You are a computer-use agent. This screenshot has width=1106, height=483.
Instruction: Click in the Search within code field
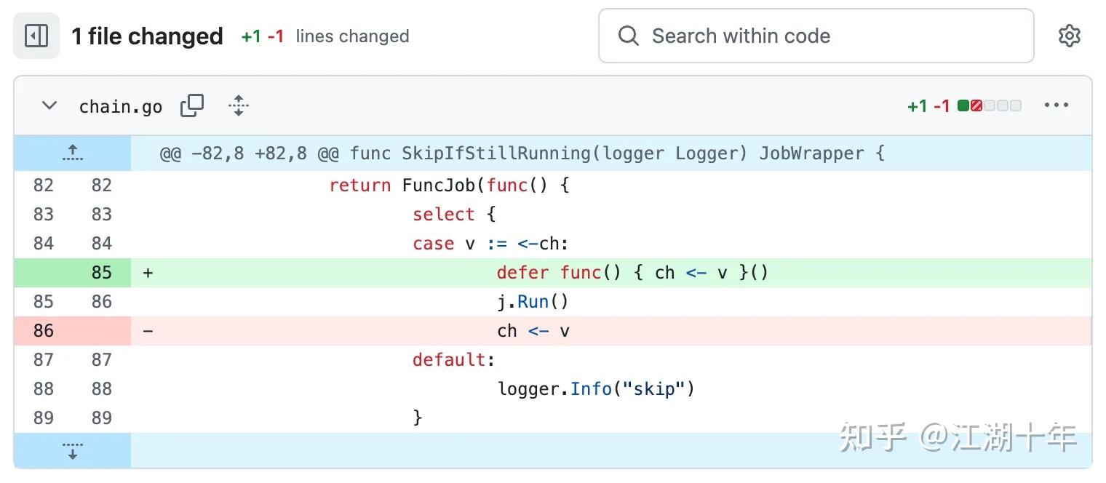pos(815,36)
